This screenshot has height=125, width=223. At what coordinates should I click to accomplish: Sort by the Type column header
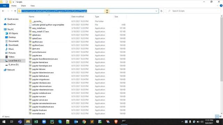[x=97, y=17]
